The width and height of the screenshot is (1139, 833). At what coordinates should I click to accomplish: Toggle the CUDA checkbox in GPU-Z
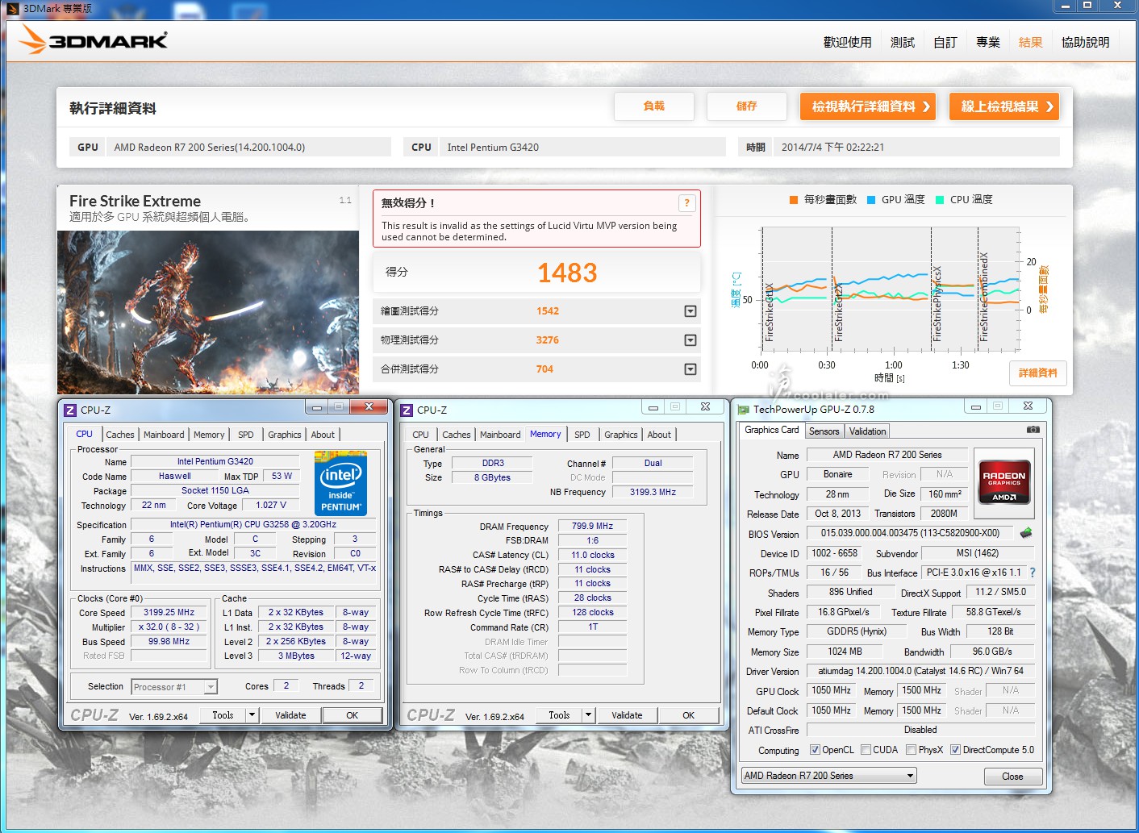pyautogui.click(x=866, y=750)
